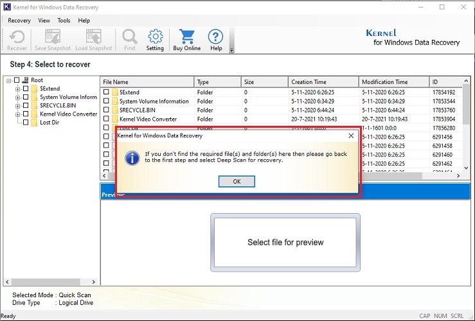Check the Lost Dir checkbox in tree
This screenshot has width=475, height=321.
26,123
